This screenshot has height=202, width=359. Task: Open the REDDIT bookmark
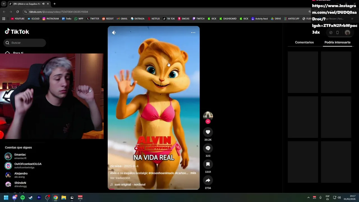tap(108, 19)
